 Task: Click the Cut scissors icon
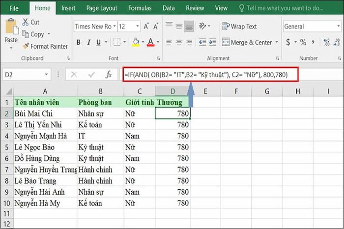pyautogui.click(x=25, y=22)
